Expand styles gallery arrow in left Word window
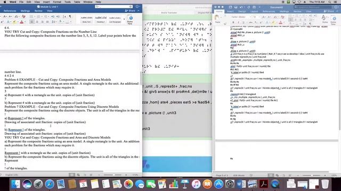 click(x=124, y=19)
